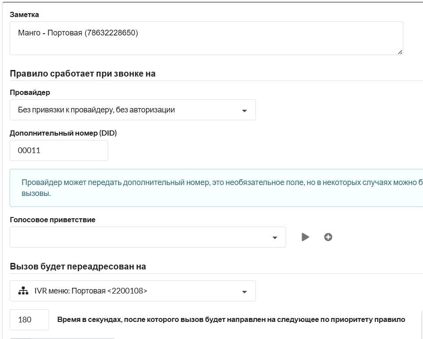Click the 'Вызов будет переадресован на' heading
Image resolution: width=423 pixels, height=339 pixels.
[78, 266]
